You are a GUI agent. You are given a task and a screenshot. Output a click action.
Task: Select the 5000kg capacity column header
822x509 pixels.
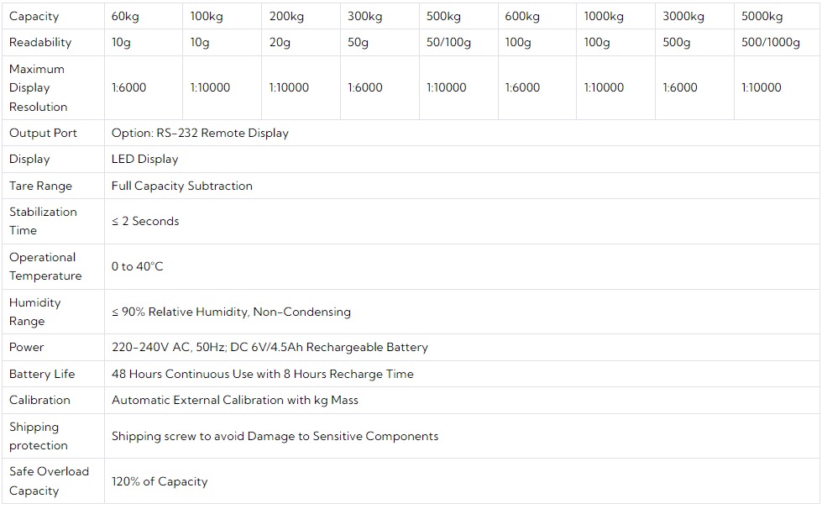pyautogui.click(x=762, y=16)
